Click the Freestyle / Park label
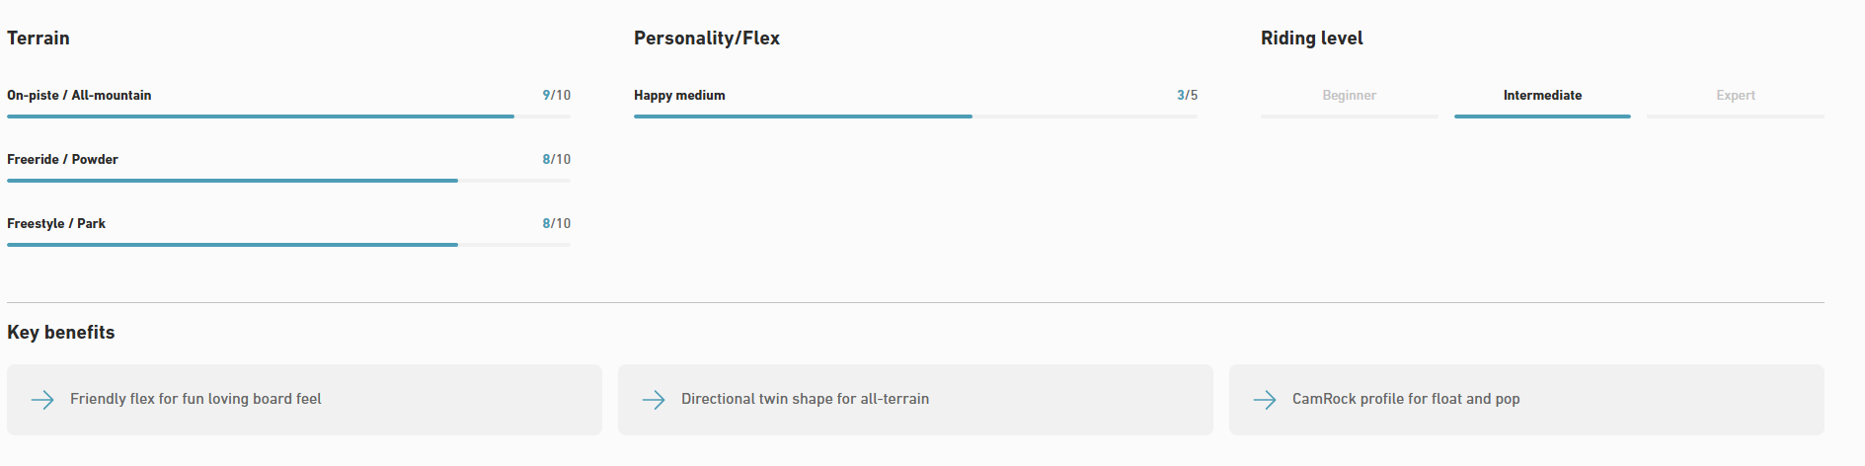This screenshot has width=1865, height=466. 56,224
